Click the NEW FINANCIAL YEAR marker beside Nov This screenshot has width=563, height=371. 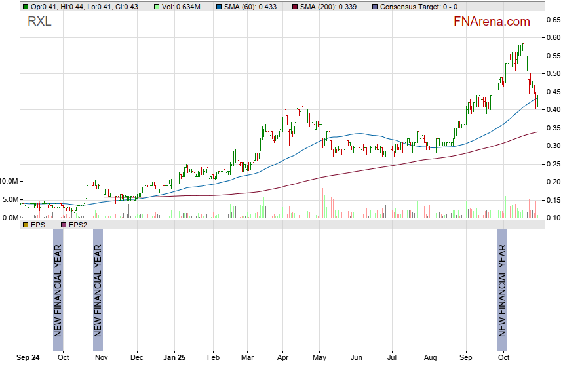point(98,290)
